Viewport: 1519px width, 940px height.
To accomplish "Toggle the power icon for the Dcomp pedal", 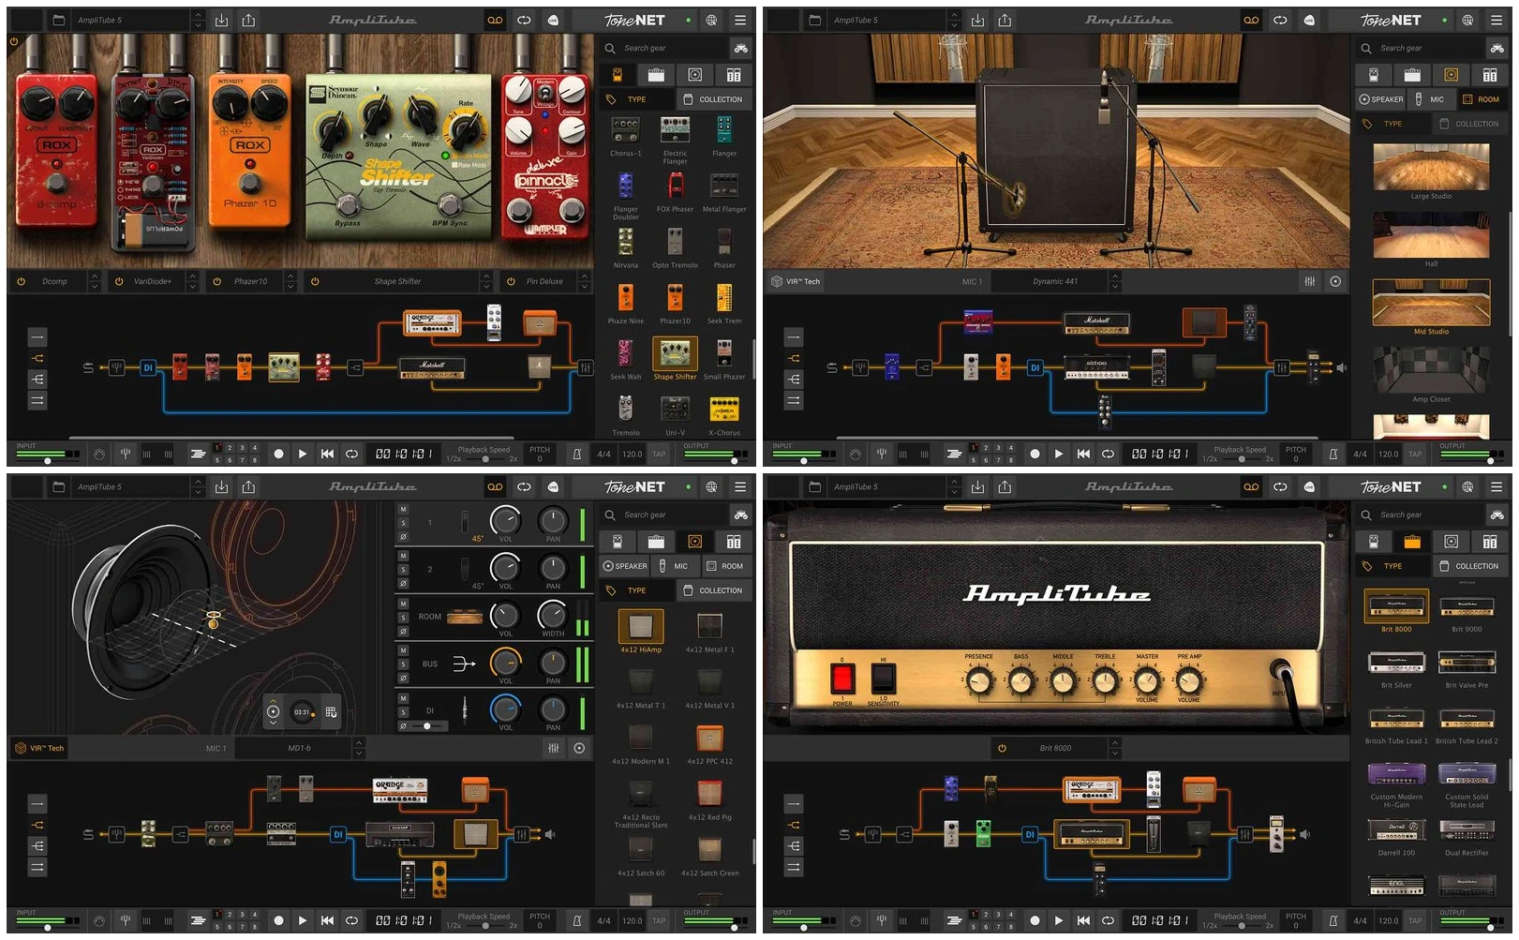I will point(21,281).
